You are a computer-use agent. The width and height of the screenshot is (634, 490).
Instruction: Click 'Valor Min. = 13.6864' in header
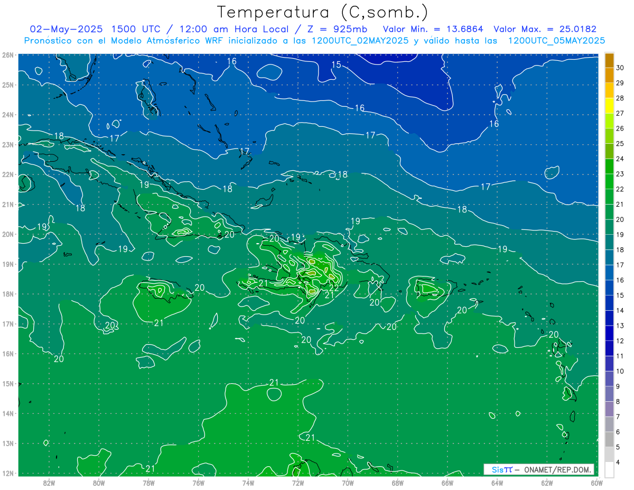click(x=433, y=29)
